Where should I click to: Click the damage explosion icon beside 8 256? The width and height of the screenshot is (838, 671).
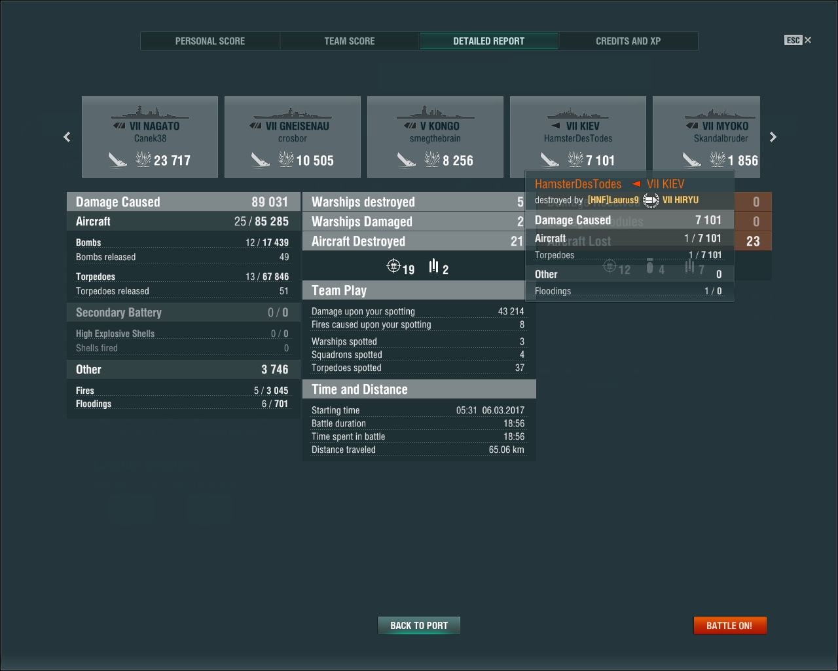coord(432,159)
